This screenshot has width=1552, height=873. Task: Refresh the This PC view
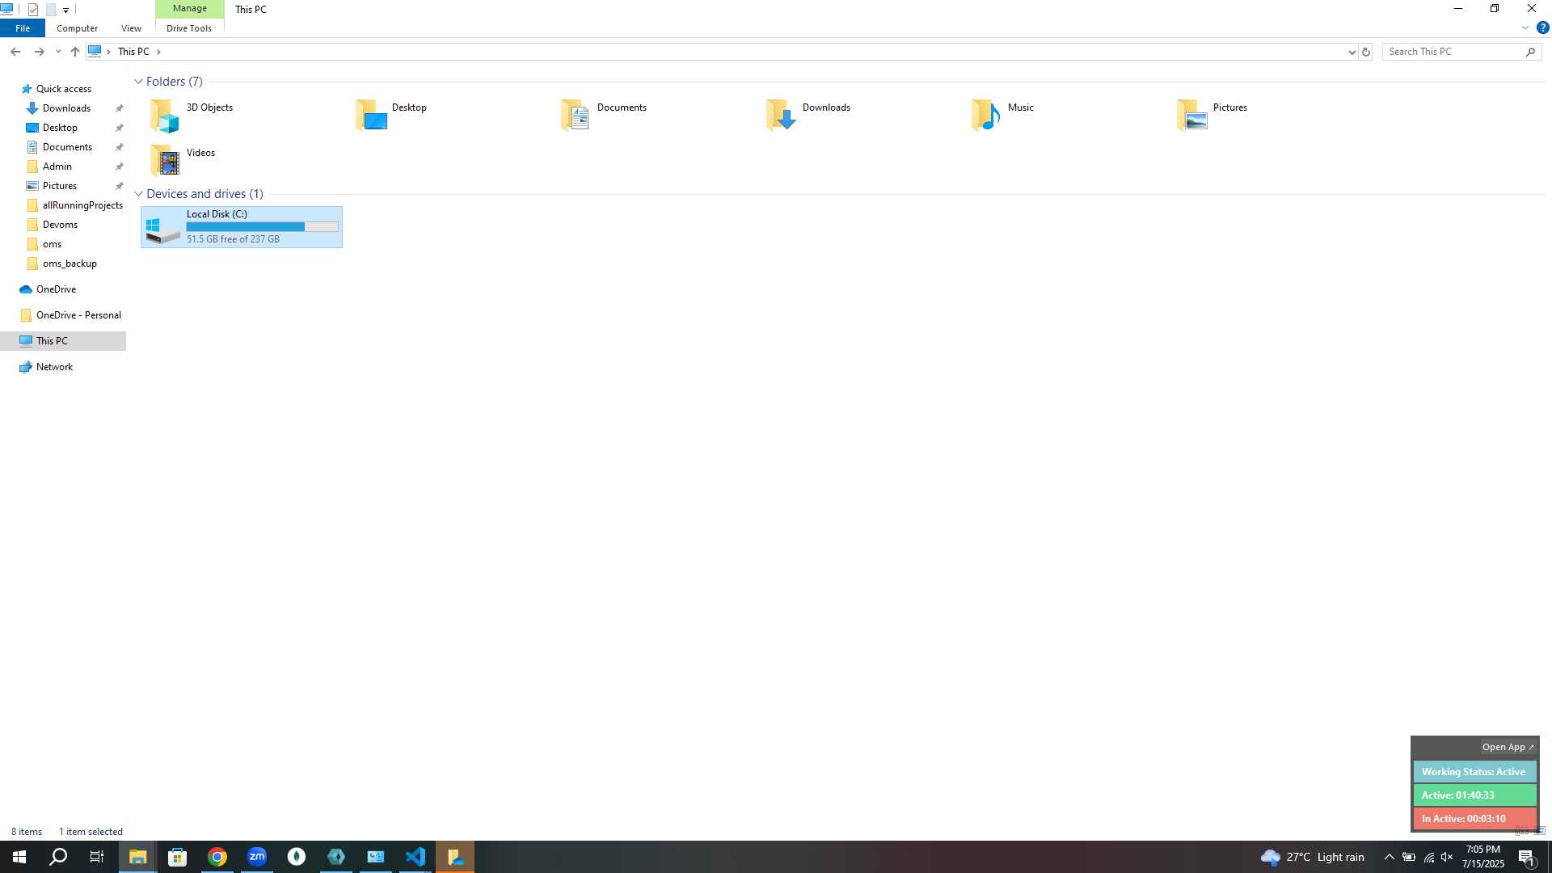click(x=1366, y=52)
